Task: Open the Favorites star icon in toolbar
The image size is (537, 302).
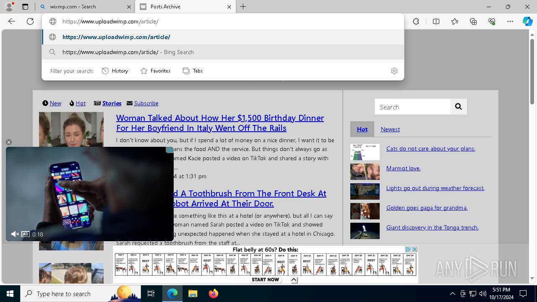Action: 455,21
